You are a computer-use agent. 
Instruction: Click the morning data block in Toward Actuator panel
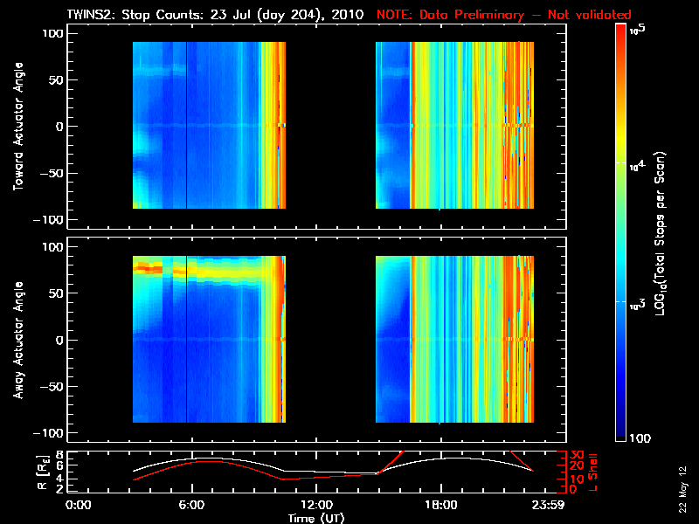pyautogui.click(x=209, y=125)
